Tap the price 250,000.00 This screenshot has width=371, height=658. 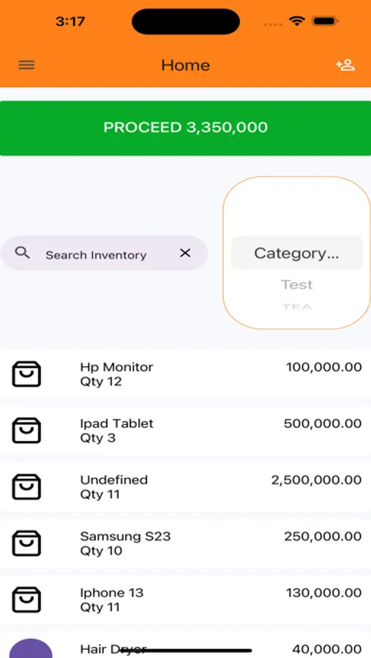pos(323,537)
